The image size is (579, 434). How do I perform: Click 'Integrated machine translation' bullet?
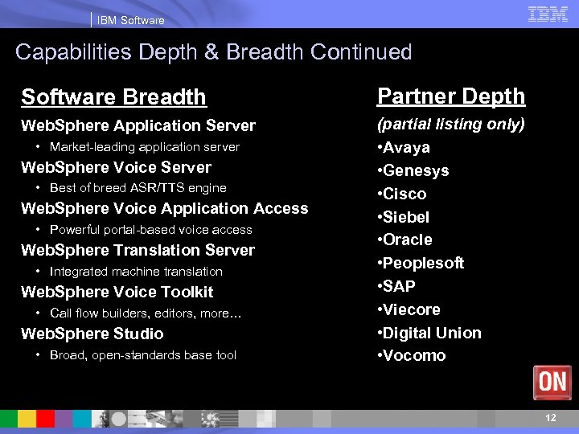click(x=136, y=272)
